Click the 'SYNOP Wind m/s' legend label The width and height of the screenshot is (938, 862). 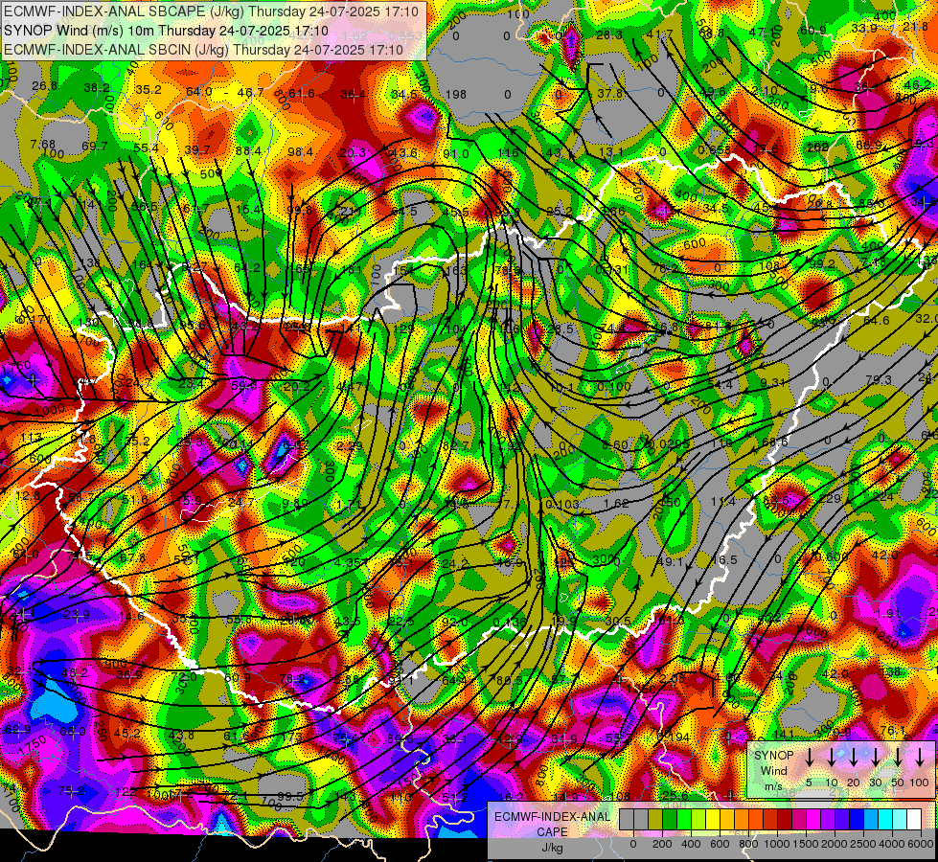coord(773,770)
